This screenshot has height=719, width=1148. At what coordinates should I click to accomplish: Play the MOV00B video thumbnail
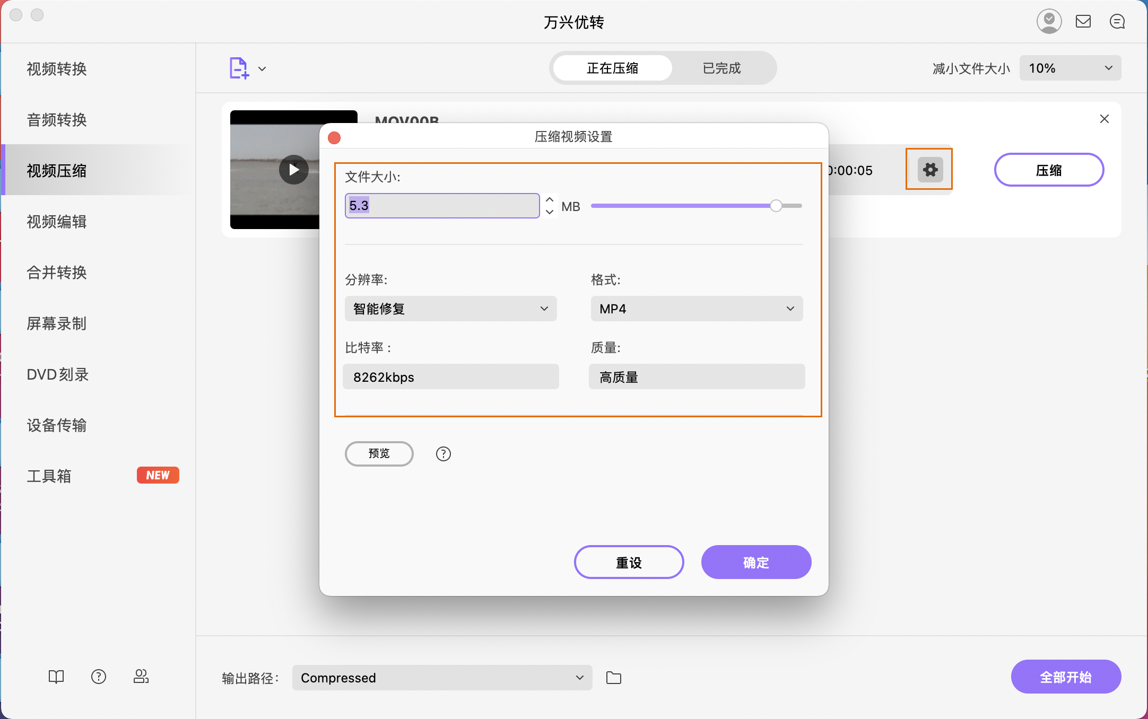pos(293,169)
